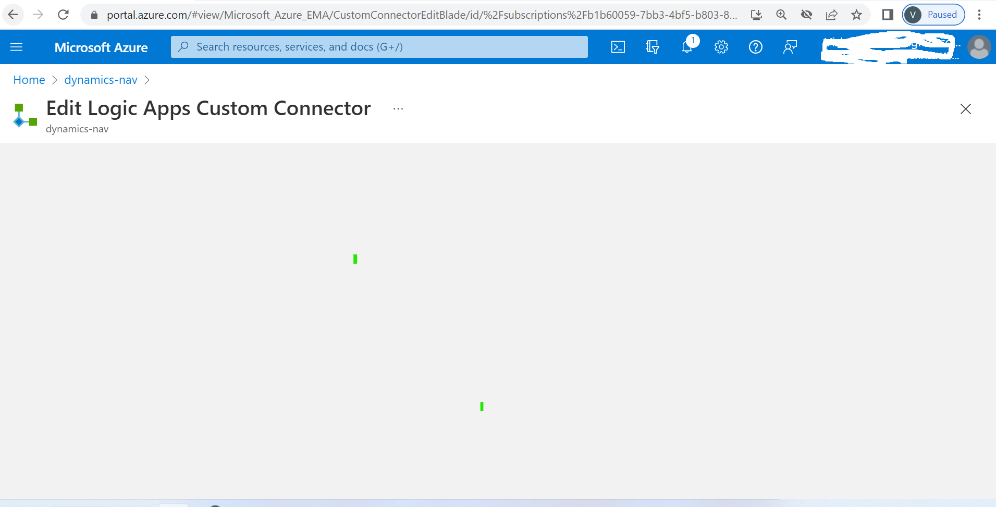Open the Paused profile dropdown

click(x=932, y=15)
